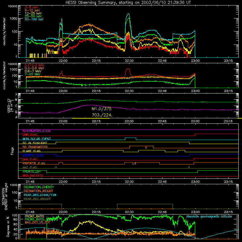Screen dimensions: 242x242
Task: Select the NON_SOLAR_EVENT flag label
Action: pos(37,139)
